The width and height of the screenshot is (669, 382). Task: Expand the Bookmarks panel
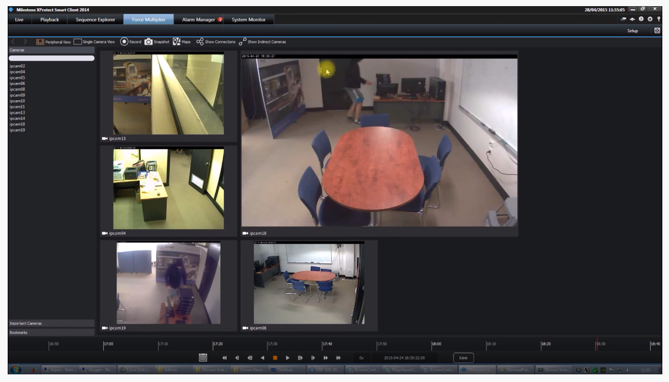51,332
